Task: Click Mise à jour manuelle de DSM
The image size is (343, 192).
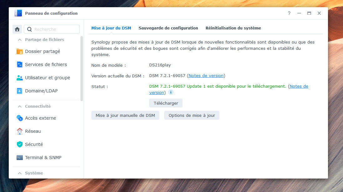Action: pyautogui.click(x=125, y=115)
